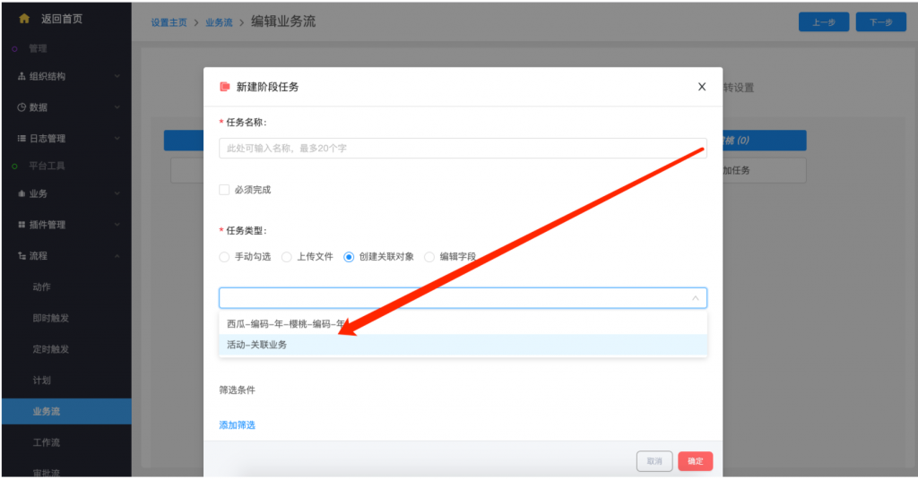Pick 活动-关联业务 from the dropdown list
Screen dimensions: 918x479
click(257, 345)
